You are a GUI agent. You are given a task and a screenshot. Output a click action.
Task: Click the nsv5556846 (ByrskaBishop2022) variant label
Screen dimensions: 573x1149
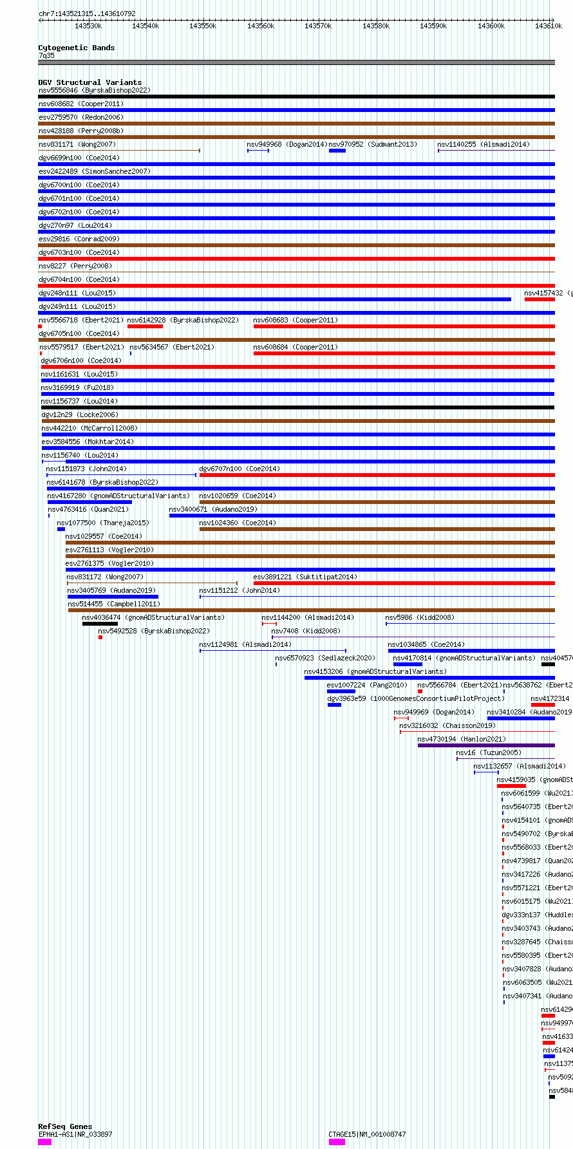[95, 90]
